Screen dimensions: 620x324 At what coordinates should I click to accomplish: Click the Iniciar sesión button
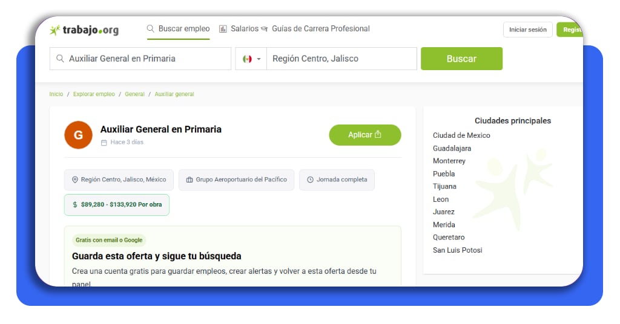pos(527,30)
